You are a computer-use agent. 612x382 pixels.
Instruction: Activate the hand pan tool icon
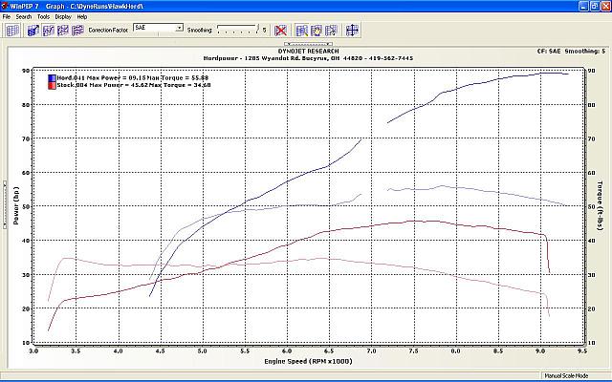(317, 30)
